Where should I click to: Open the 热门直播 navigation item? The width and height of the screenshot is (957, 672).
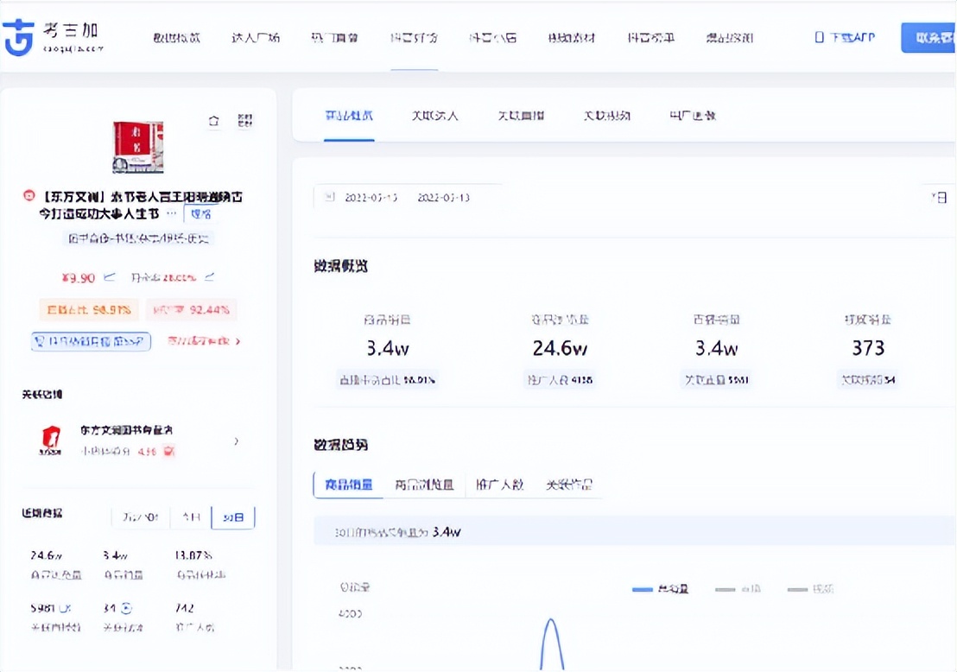334,38
